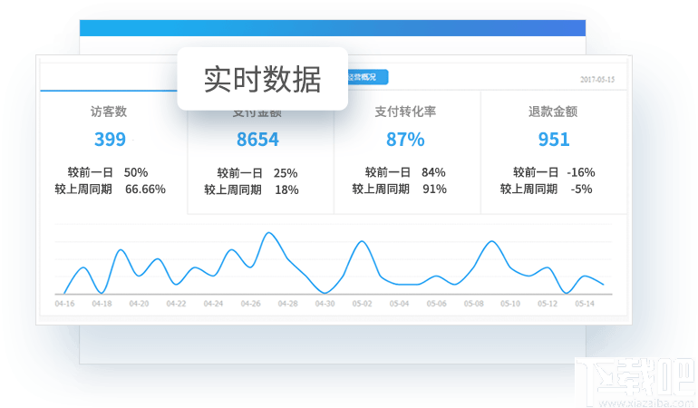
Task: Click the 91% week-over-week value
Action: [x=434, y=189]
